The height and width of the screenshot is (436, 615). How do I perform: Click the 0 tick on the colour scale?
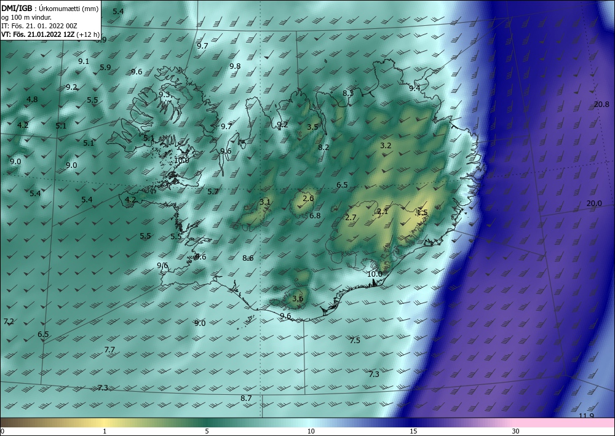tap(2, 431)
